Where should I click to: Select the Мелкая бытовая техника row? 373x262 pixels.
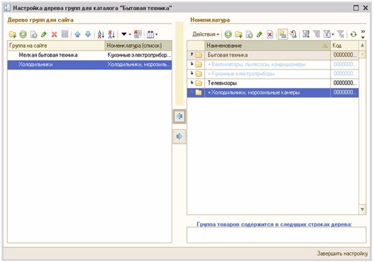pyautogui.click(x=48, y=55)
